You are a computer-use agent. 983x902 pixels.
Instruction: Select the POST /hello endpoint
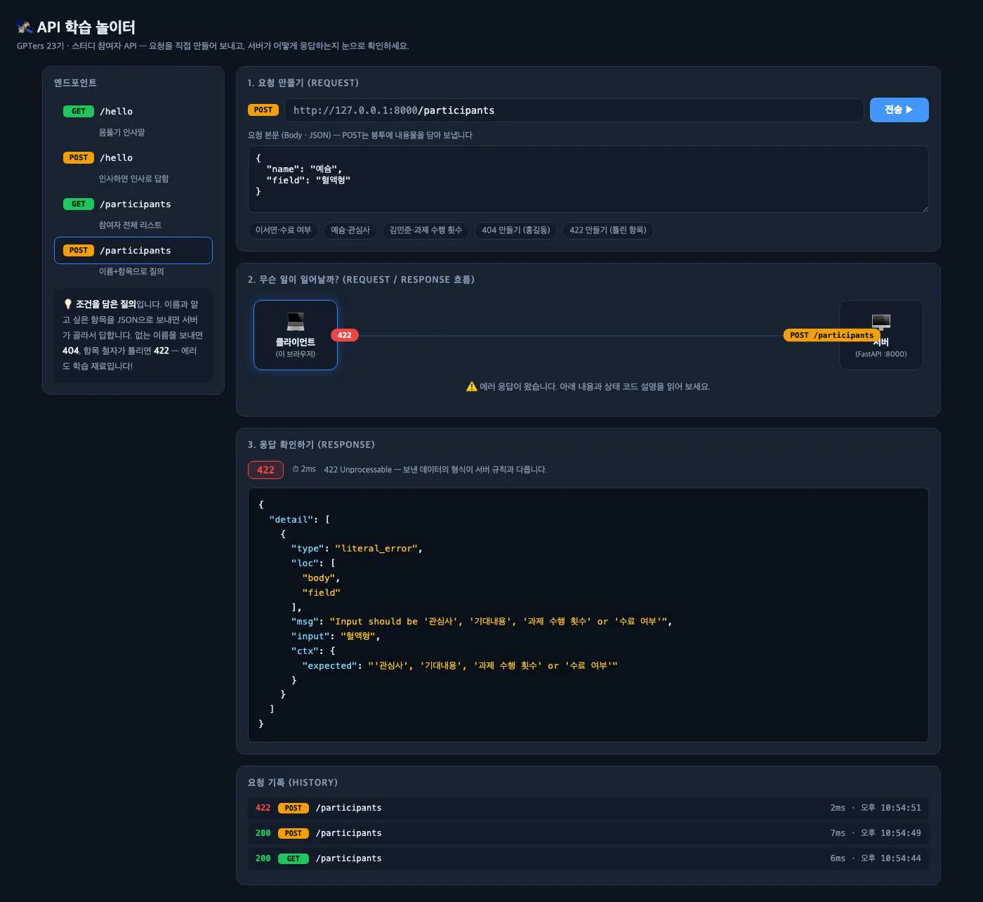pyautogui.click(x=133, y=157)
